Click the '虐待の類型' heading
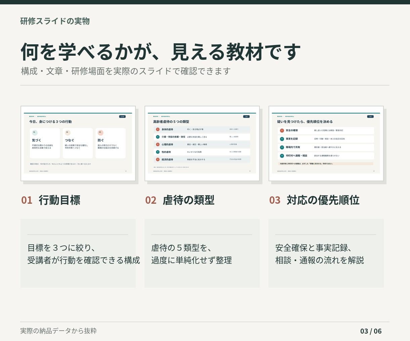 pyautogui.click(x=189, y=200)
